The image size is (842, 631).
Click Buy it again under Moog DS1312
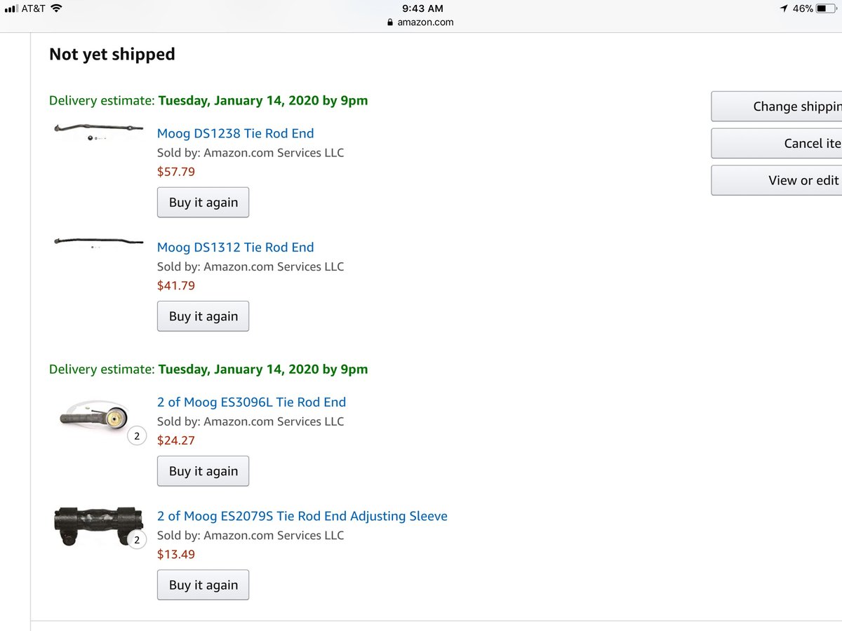coord(203,316)
